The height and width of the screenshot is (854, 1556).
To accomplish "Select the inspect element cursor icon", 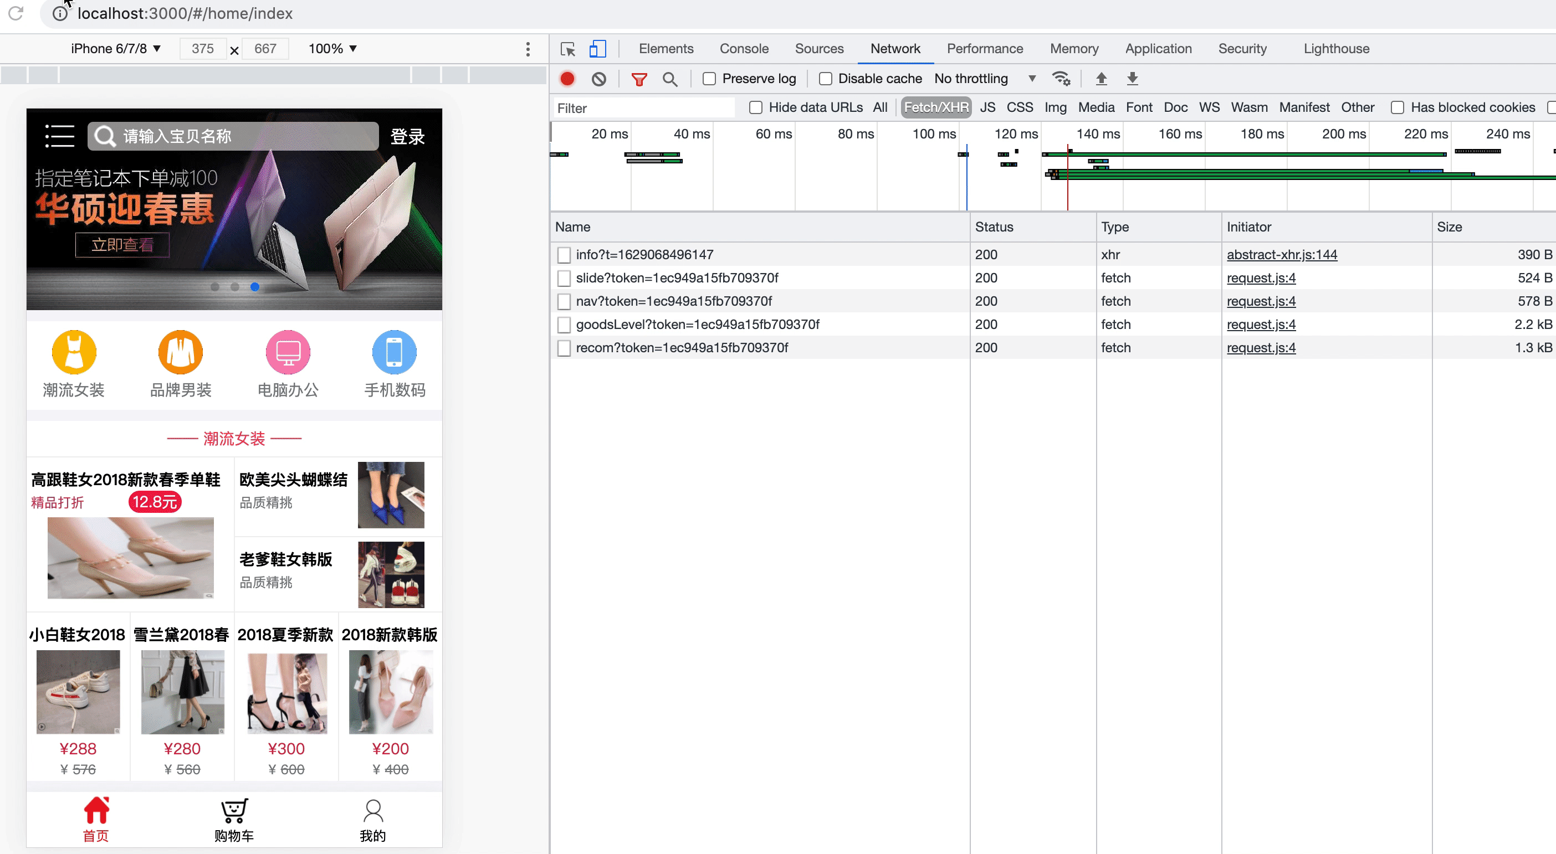I will coord(567,49).
